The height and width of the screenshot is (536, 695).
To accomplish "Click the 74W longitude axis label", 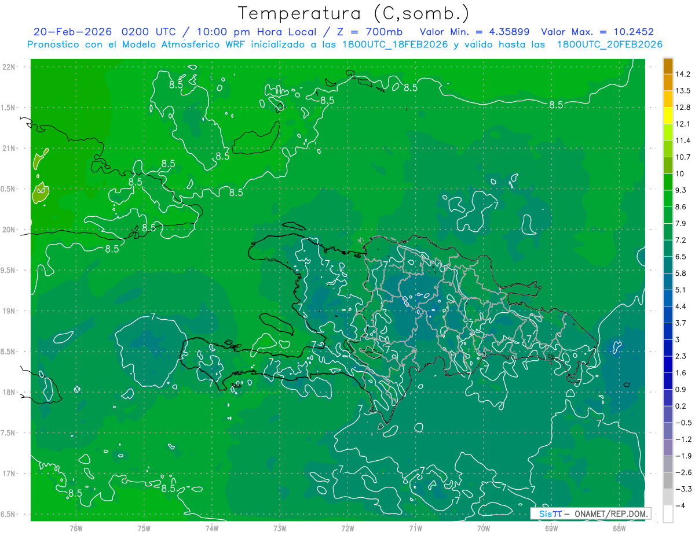I will 212,528.
